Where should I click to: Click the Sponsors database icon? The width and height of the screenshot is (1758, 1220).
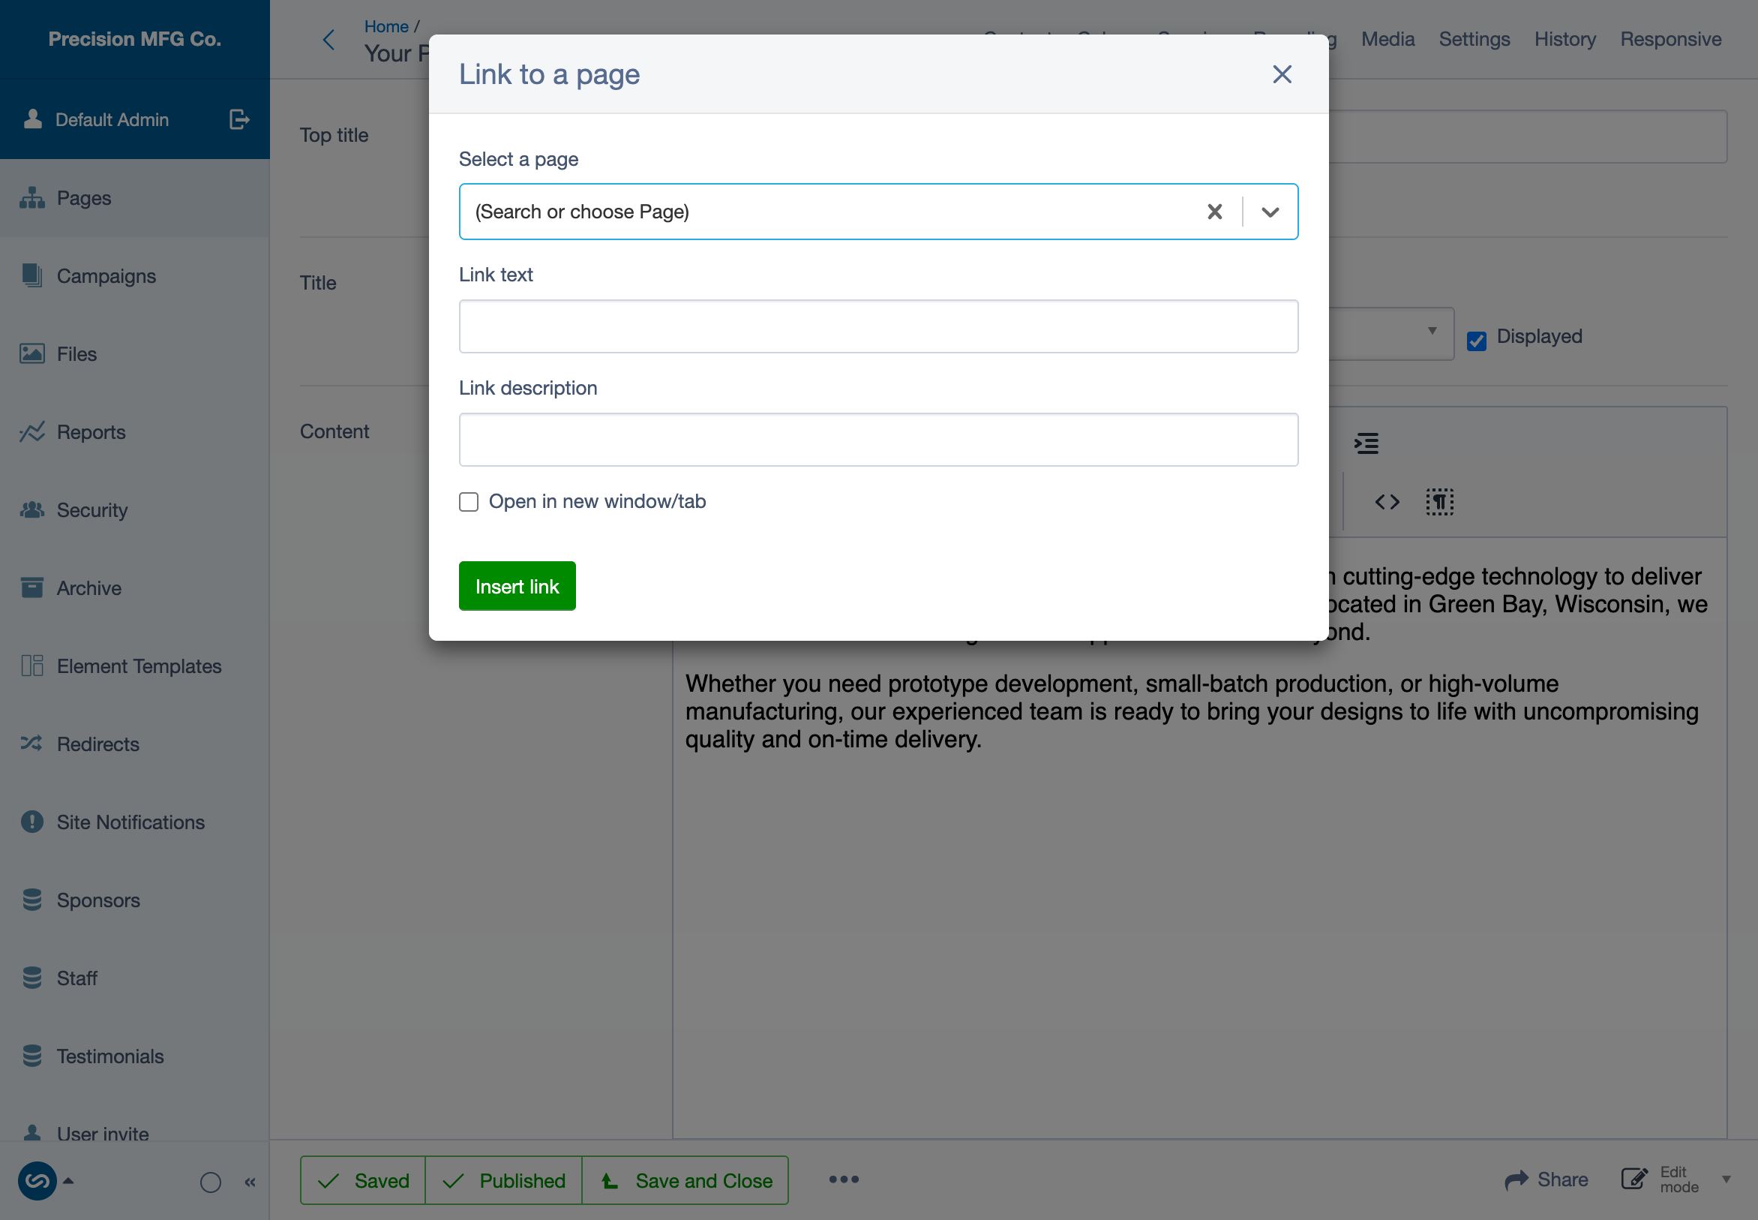[32, 900]
